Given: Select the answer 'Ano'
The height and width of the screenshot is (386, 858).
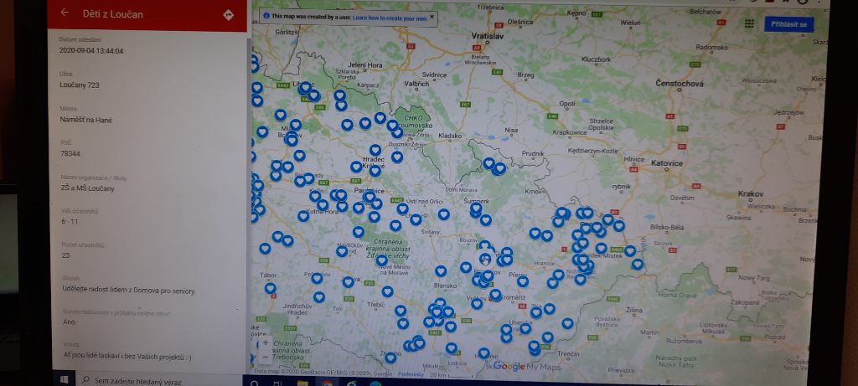Looking at the screenshot, I should (x=69, y=322).
